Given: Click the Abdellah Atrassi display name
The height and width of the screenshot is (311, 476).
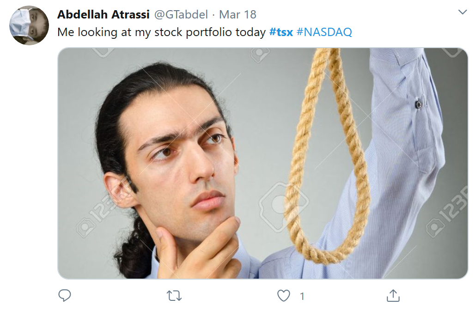Looking at the screenshot, I should pyautogui.click(x=104, y=14).
